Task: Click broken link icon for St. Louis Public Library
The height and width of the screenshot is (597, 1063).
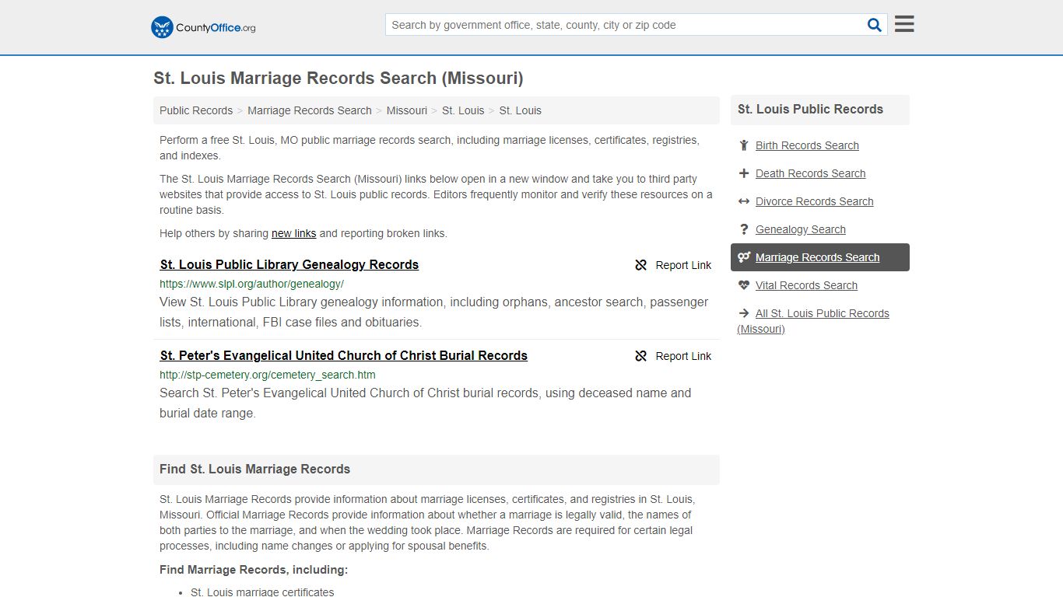Action: 641,265
